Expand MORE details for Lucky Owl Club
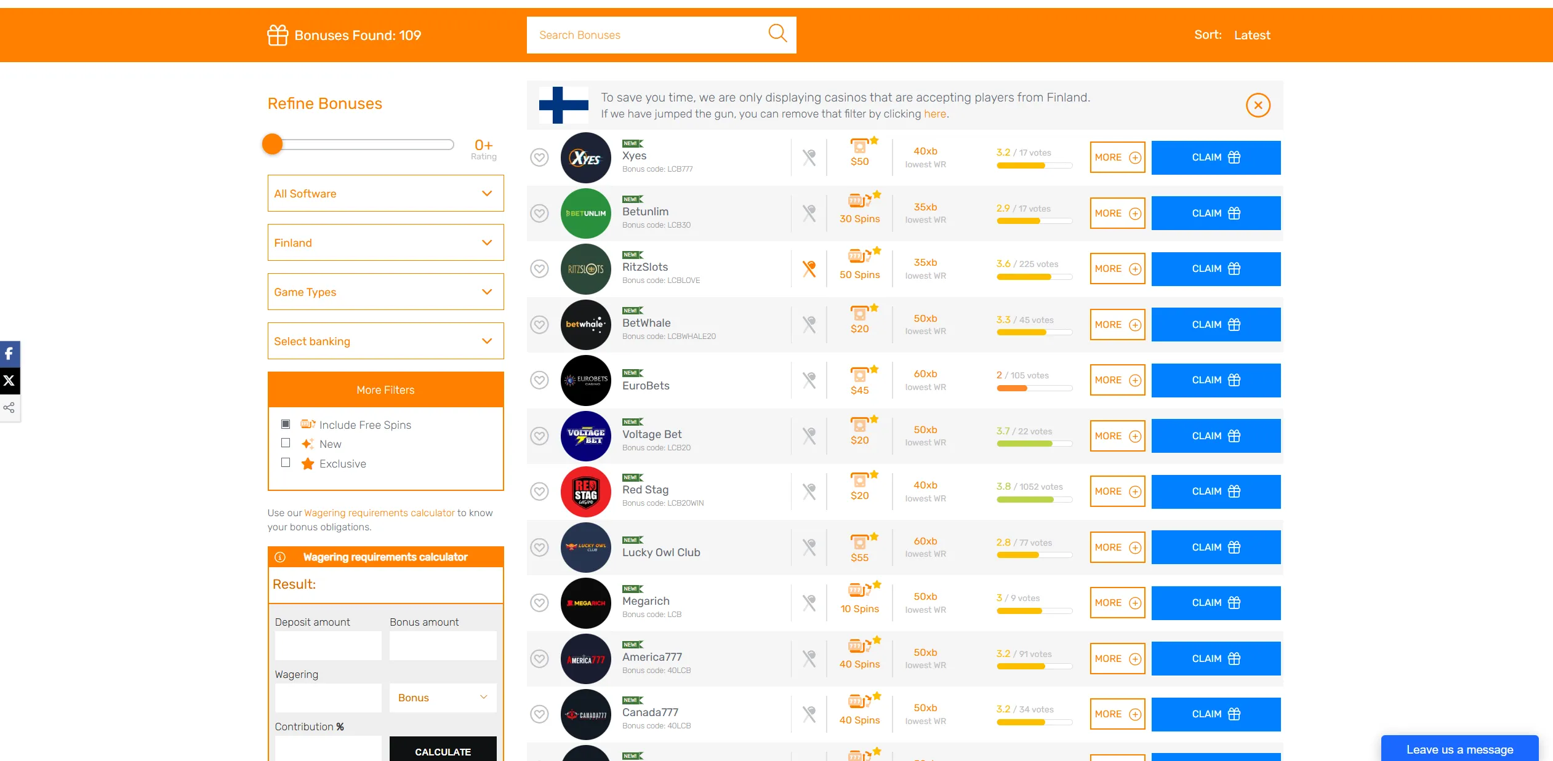 coord(1118,548)
